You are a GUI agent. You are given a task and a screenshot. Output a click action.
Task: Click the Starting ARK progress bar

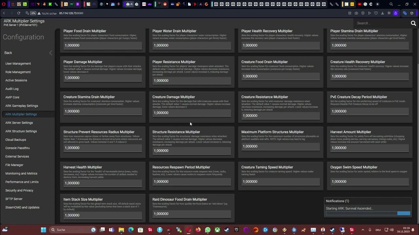368,213
